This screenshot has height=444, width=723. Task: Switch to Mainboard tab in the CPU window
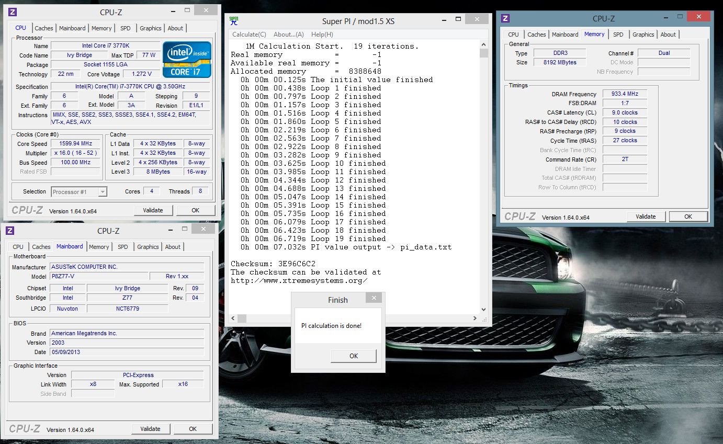point(72,28)
